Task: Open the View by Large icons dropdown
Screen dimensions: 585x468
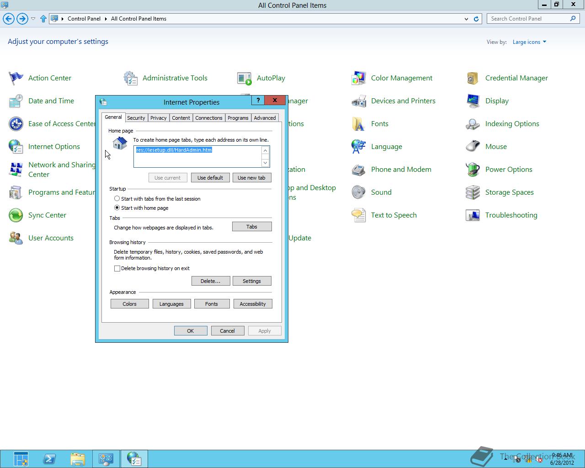Action: [x=529, y=42]
